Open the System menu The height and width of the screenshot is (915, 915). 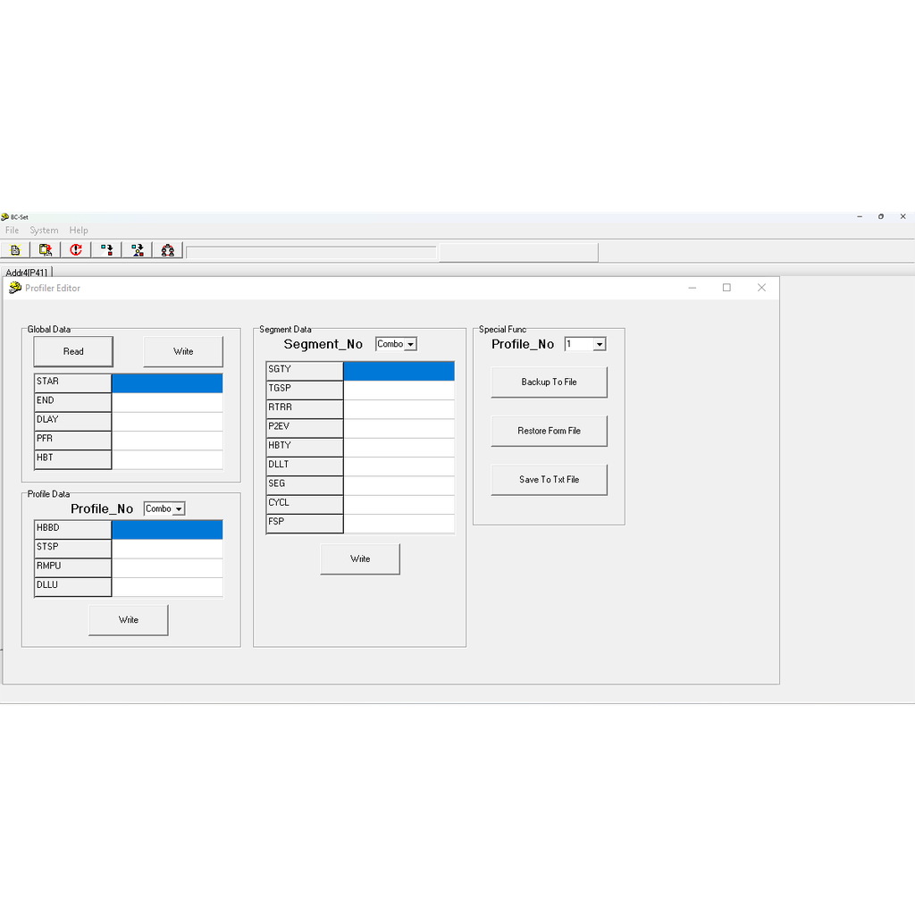(44, 230)
